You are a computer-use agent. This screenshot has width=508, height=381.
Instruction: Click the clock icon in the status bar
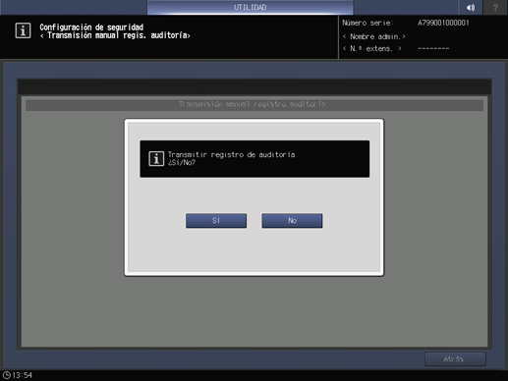7,375
